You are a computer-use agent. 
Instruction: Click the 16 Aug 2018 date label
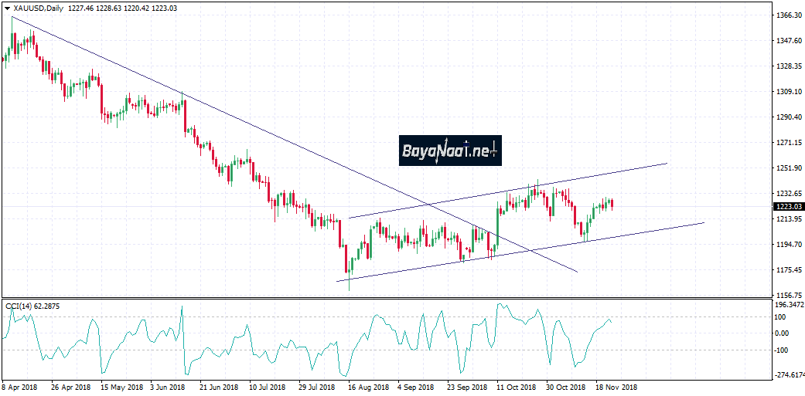365,387
